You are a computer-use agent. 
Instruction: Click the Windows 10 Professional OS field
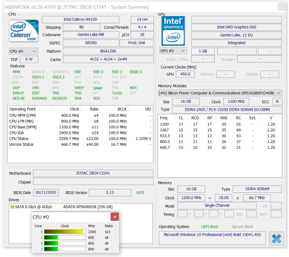click(x=212, y=238)
